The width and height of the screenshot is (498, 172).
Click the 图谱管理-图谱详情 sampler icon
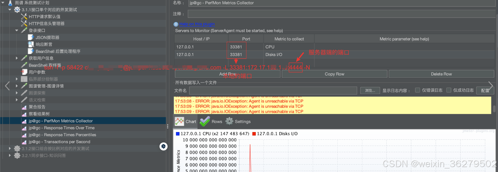pos(24,86)
